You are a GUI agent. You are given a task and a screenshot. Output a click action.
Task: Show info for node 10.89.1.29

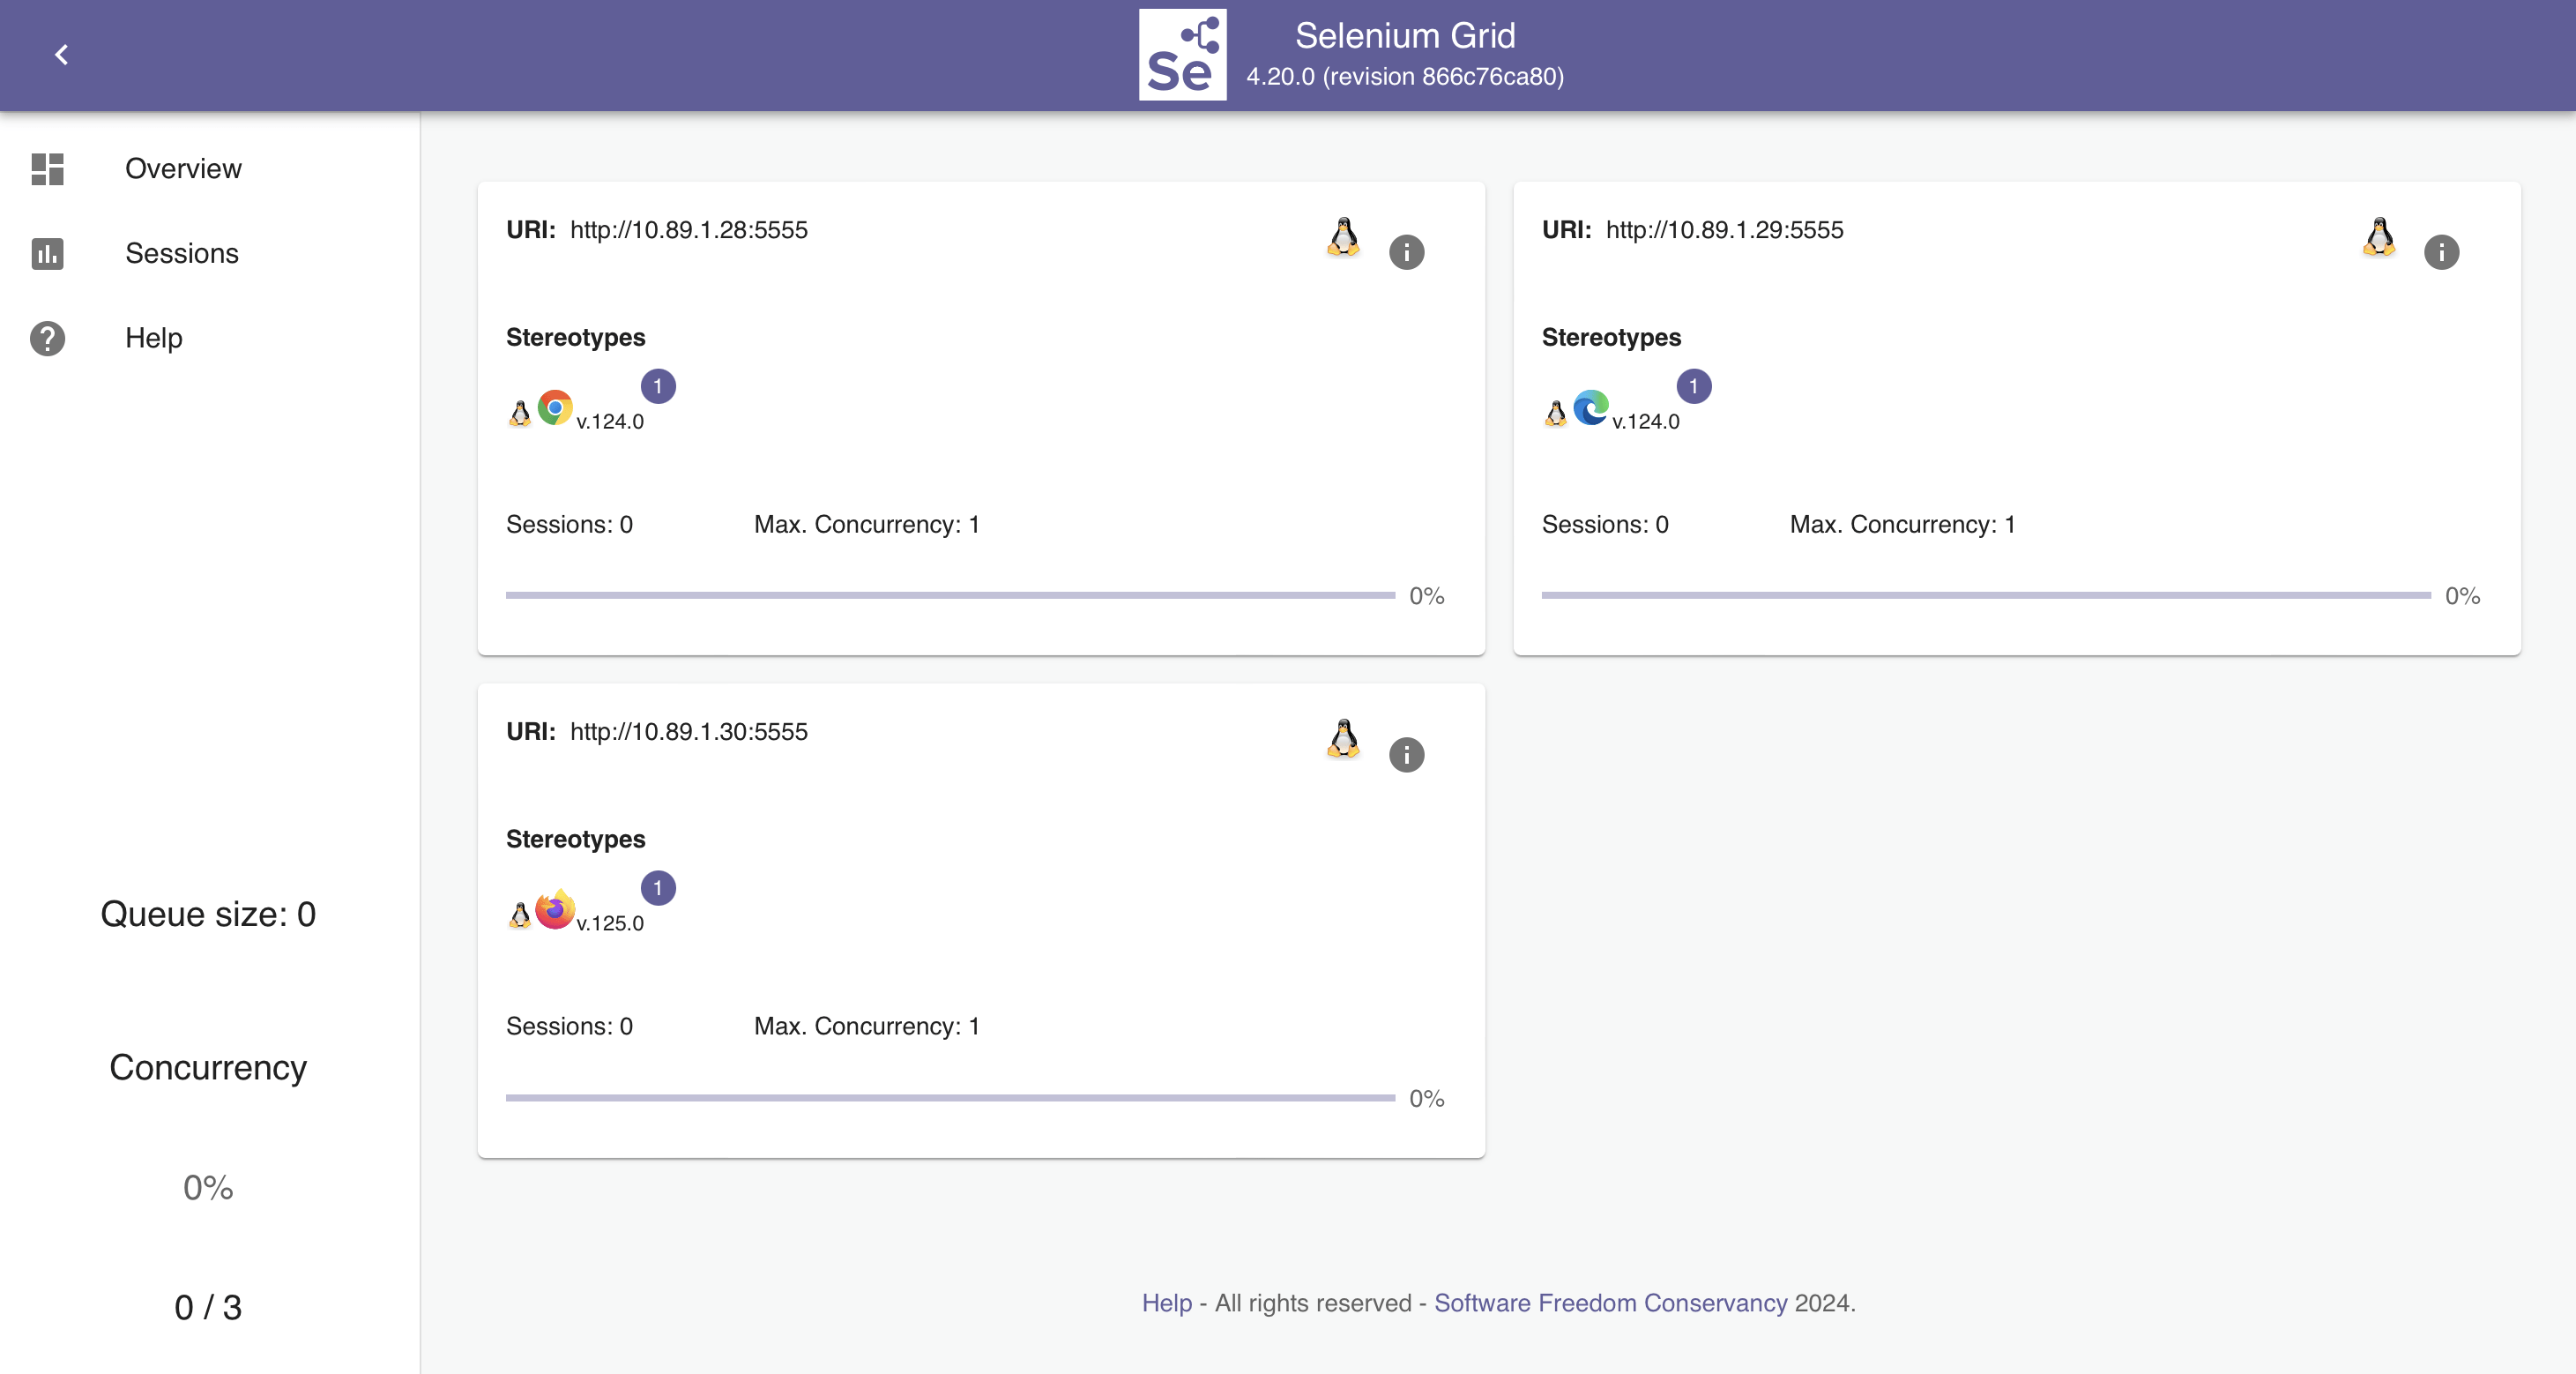(x=2441, y=252)
